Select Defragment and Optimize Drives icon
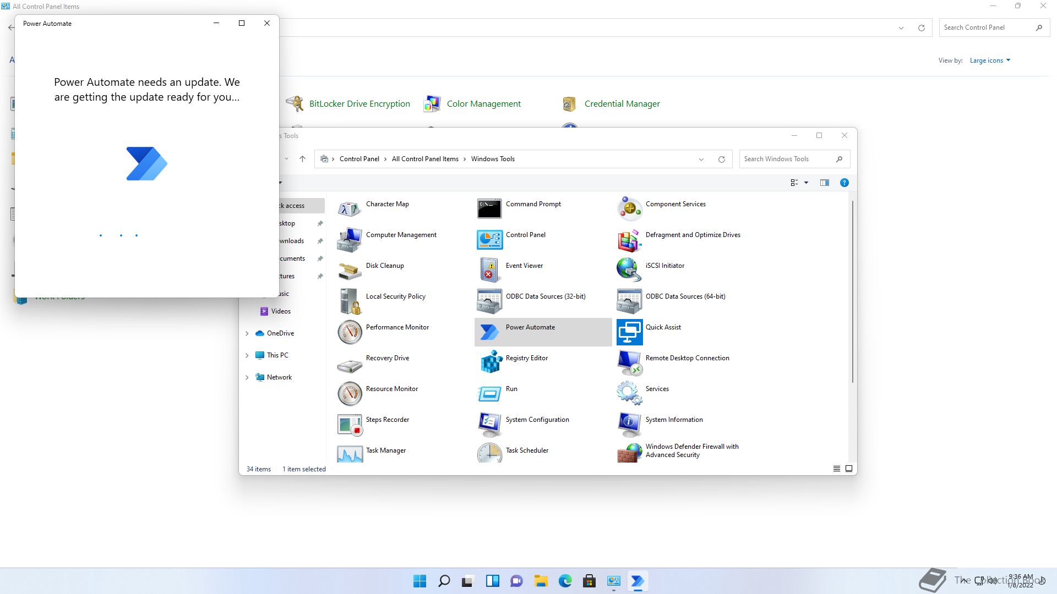Viewport: 1057px width, 594px height. [629, 240]
